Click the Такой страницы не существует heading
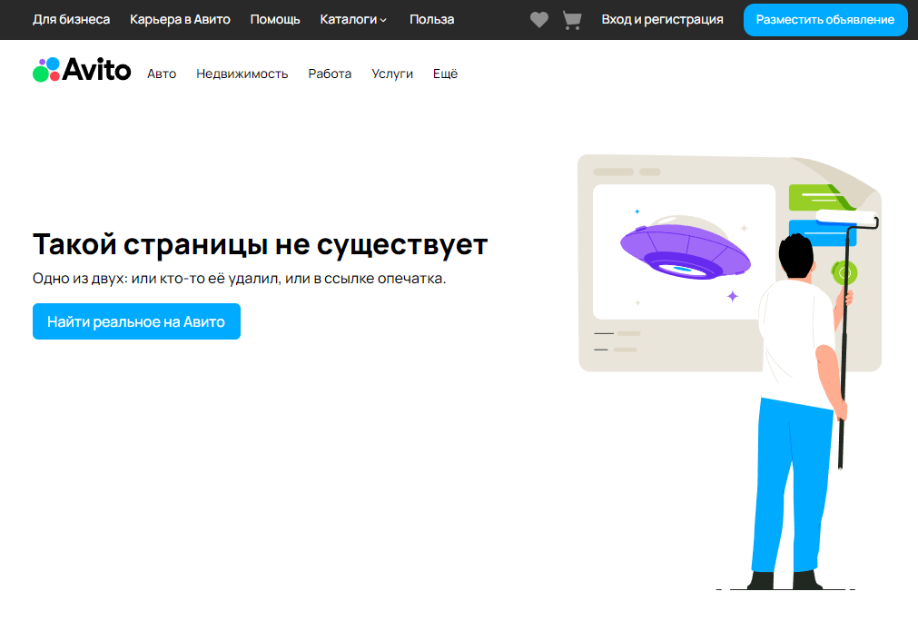 [260, 244]
